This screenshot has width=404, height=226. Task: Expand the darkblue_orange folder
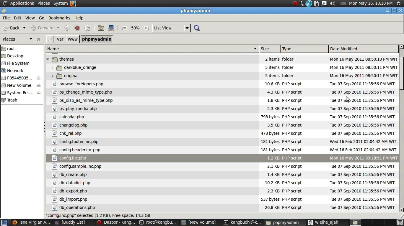52,67
